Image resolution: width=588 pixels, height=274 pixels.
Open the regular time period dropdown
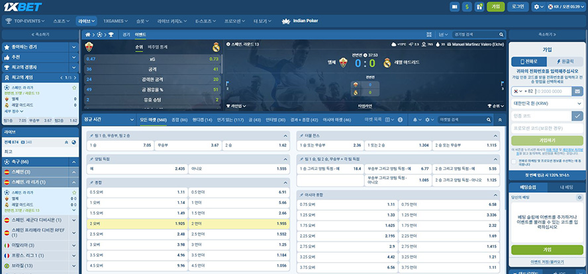pyautogui.click(x=109, y=120)
